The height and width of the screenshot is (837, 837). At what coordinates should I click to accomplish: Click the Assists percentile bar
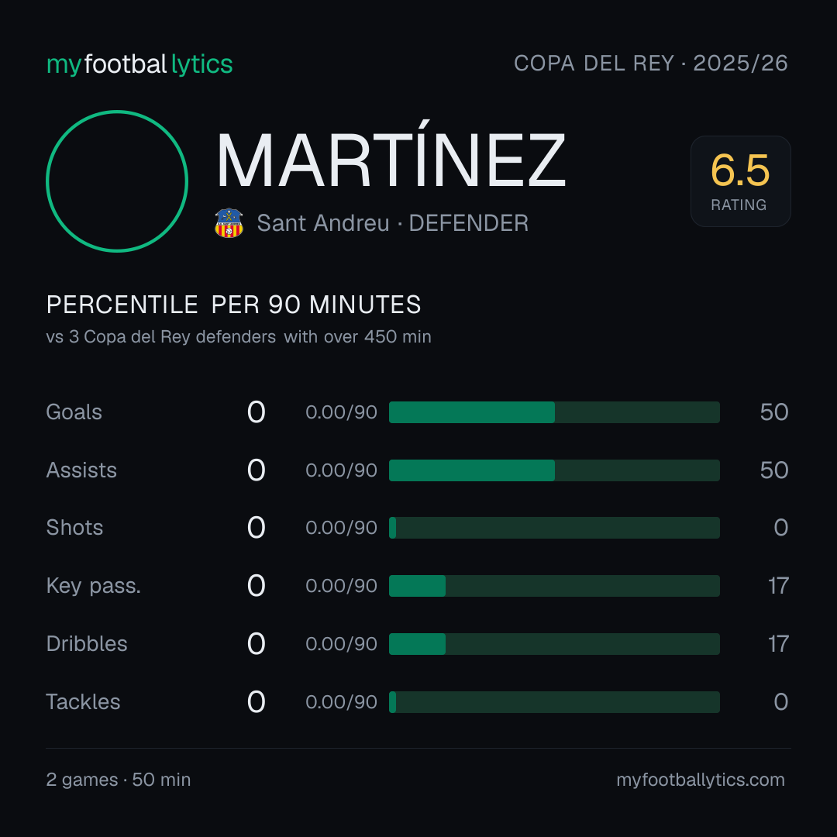coord(554,470)
